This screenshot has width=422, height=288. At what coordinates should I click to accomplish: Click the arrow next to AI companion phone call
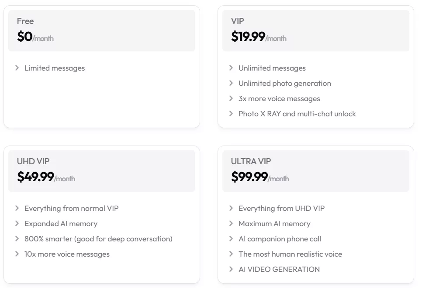(231, 239)
